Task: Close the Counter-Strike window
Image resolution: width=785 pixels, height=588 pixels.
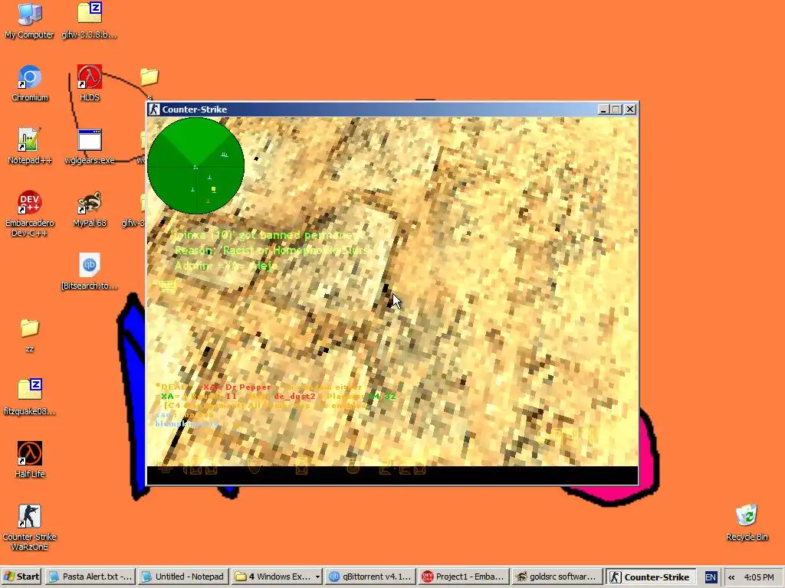Action: (x=630, y=109)
